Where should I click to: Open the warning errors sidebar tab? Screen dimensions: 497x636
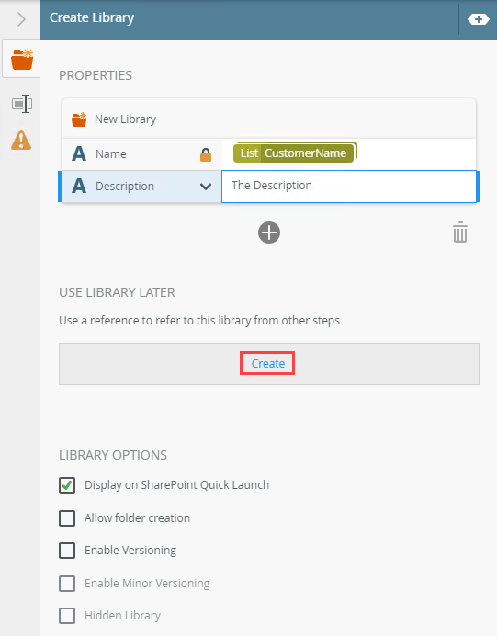pyautogui.click(x=21, y=140)
